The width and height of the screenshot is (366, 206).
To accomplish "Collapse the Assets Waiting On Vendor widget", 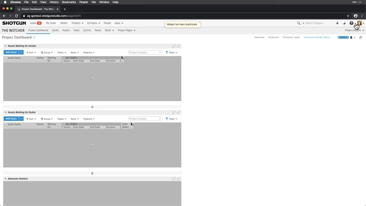I will point(6,46).
